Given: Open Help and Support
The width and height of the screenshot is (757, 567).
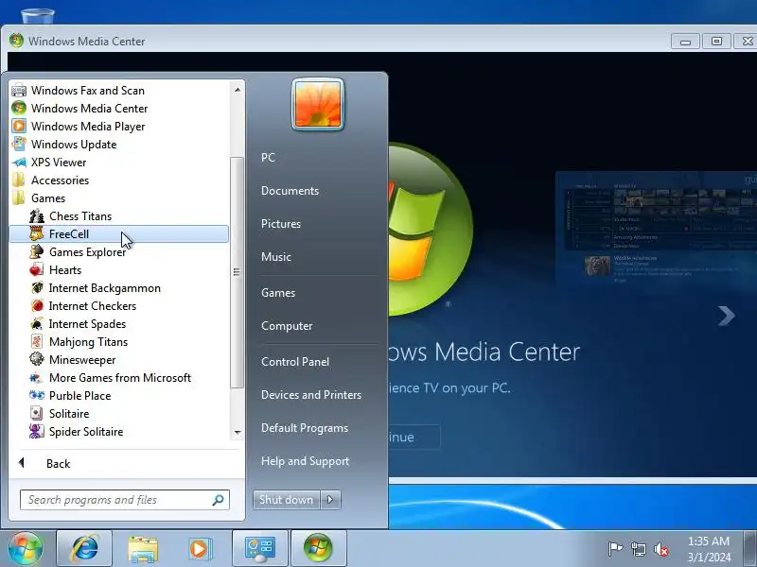Looking at the screenshot, I should (305, 461).
